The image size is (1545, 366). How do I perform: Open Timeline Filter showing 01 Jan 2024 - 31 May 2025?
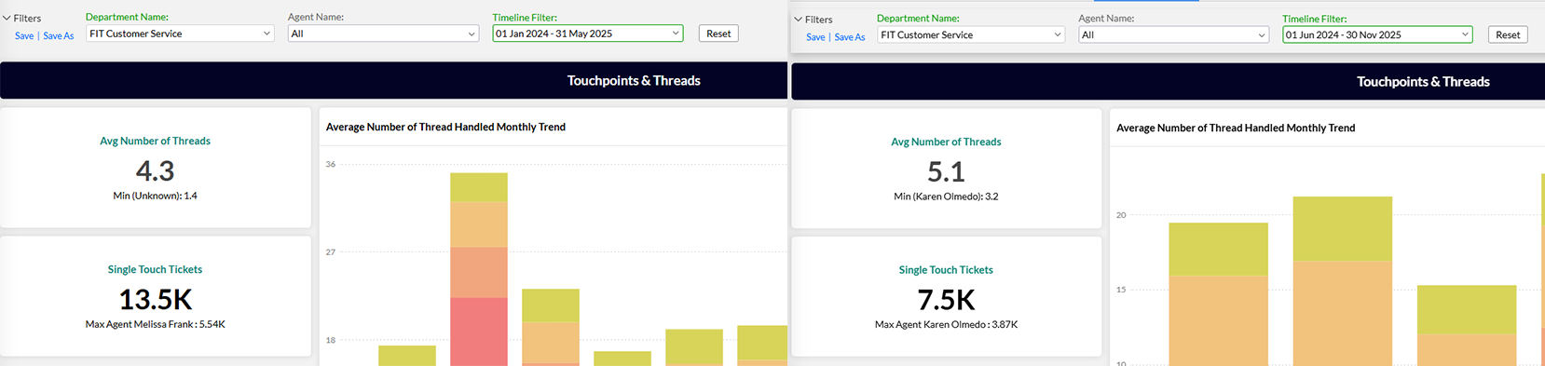pos(588,34)
